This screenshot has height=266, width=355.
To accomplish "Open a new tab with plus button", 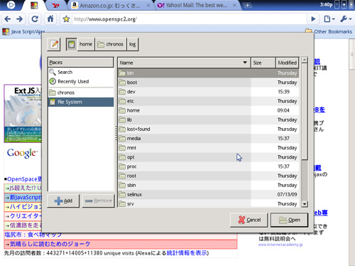I will (247, 5).
